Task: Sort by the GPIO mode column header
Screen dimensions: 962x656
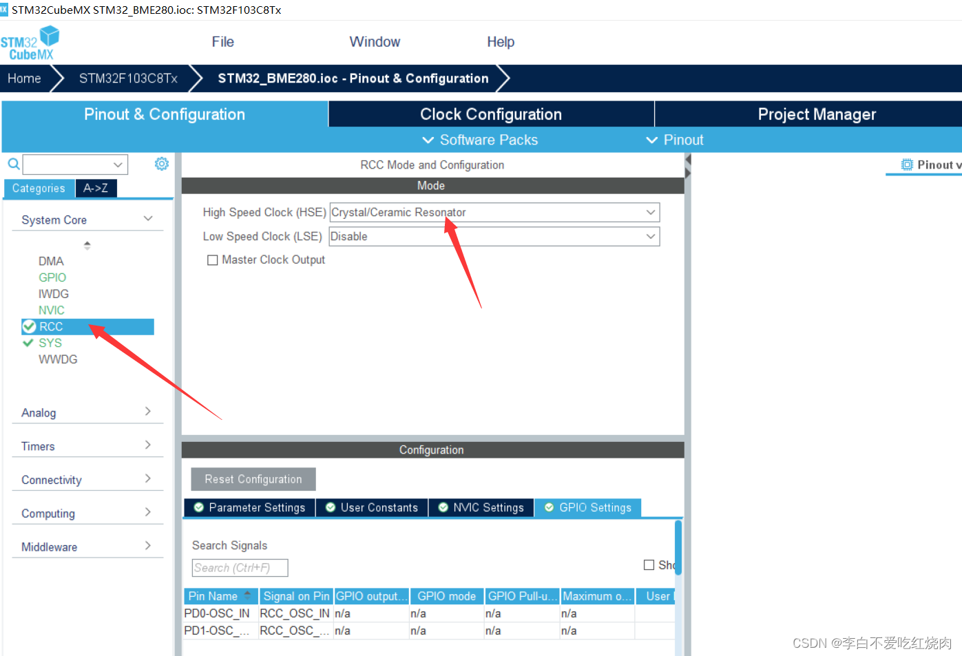Action: pos(447,596)
